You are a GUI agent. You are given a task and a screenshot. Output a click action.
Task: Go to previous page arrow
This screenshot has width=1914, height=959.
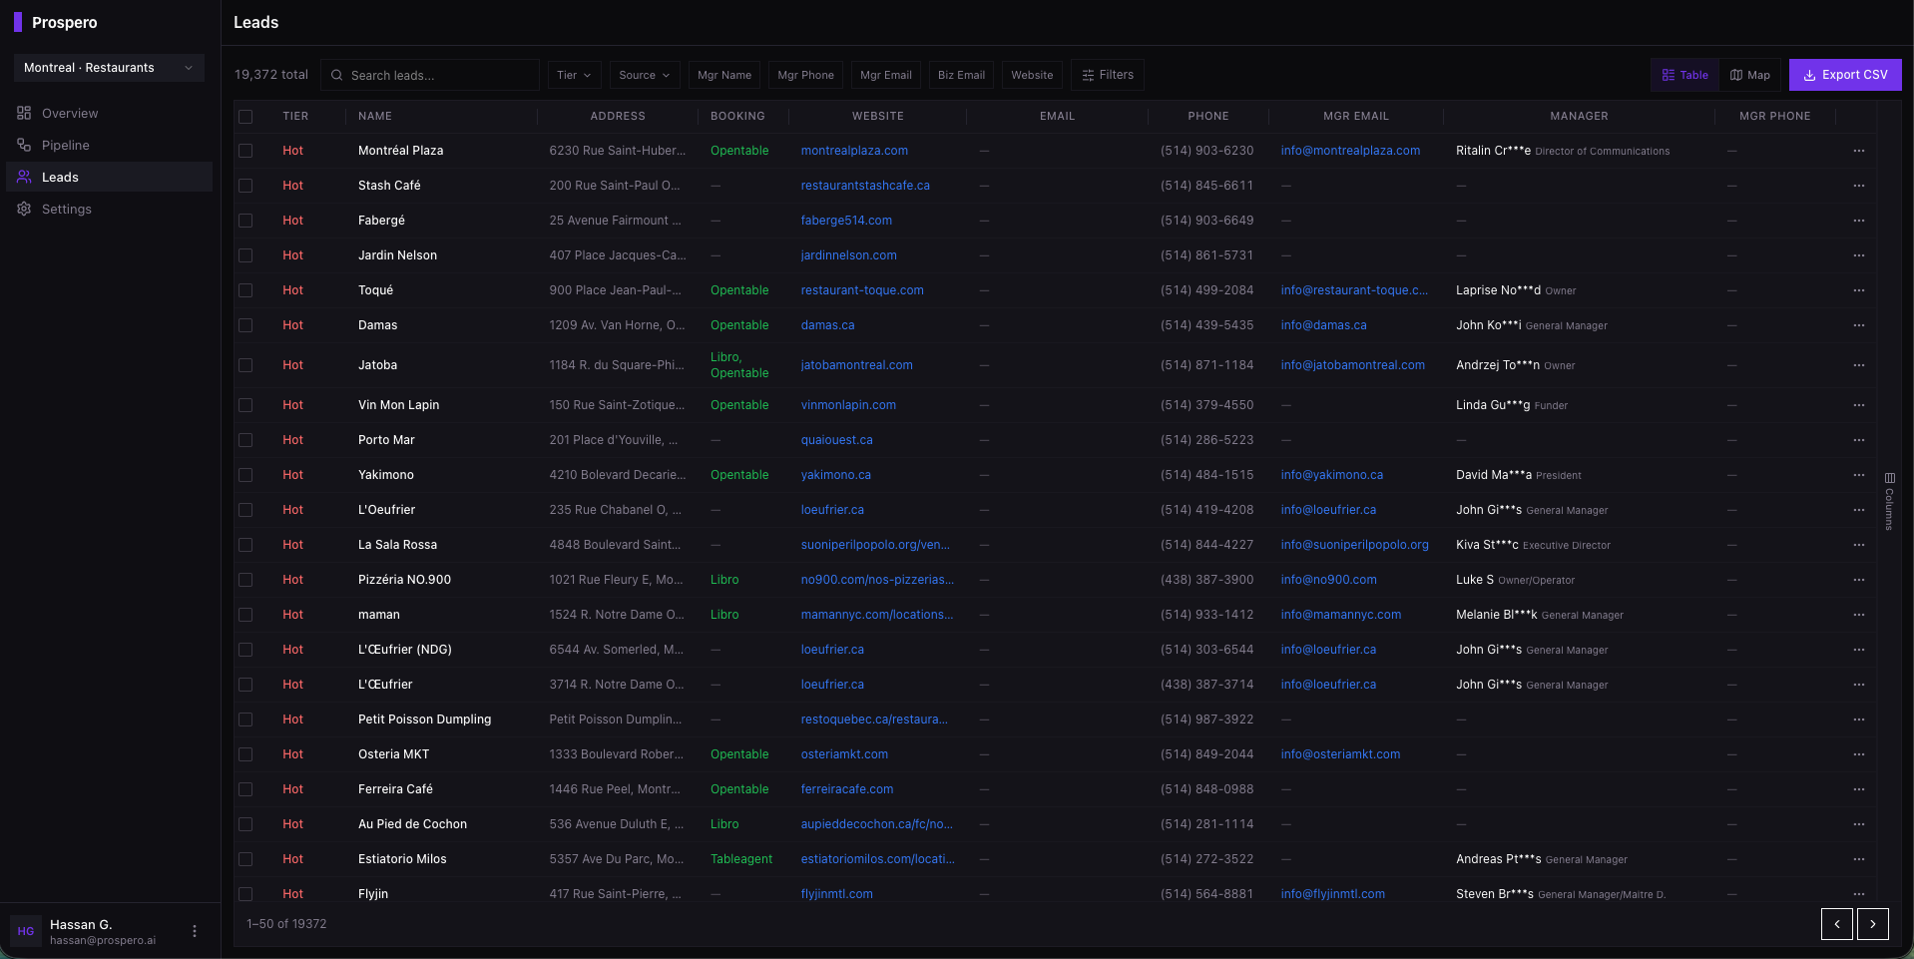coord(1837,924)
